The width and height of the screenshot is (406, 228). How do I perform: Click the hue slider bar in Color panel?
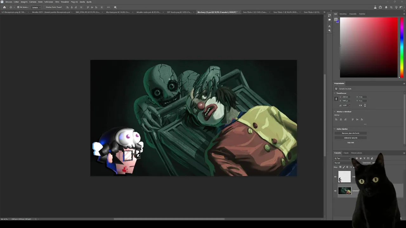pos(402,47)
